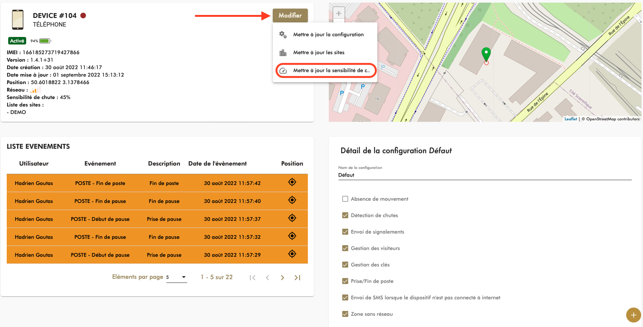Click position icon for 11:57:29 event row
The height and width of the screenshot is (327, 643).
coord(292,254)
